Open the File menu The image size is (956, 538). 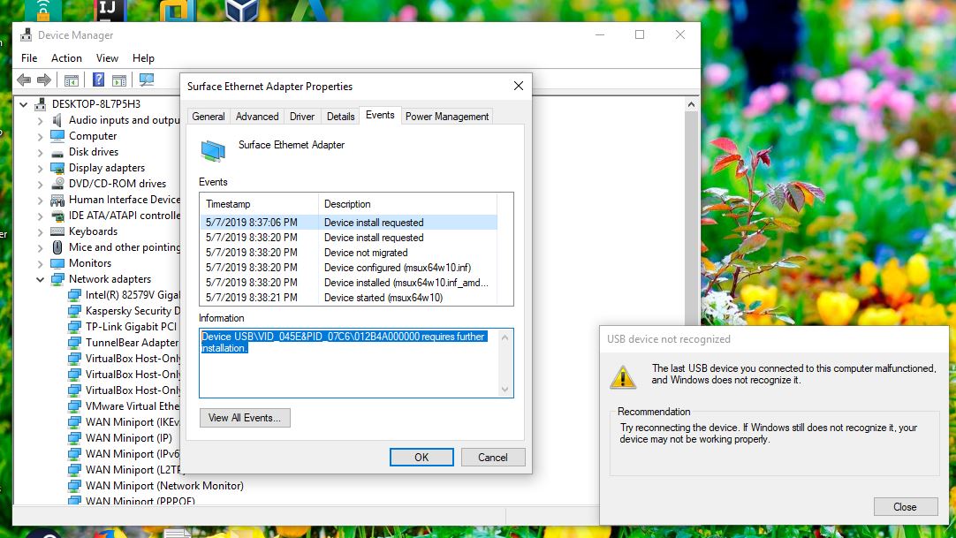(29, 58)
